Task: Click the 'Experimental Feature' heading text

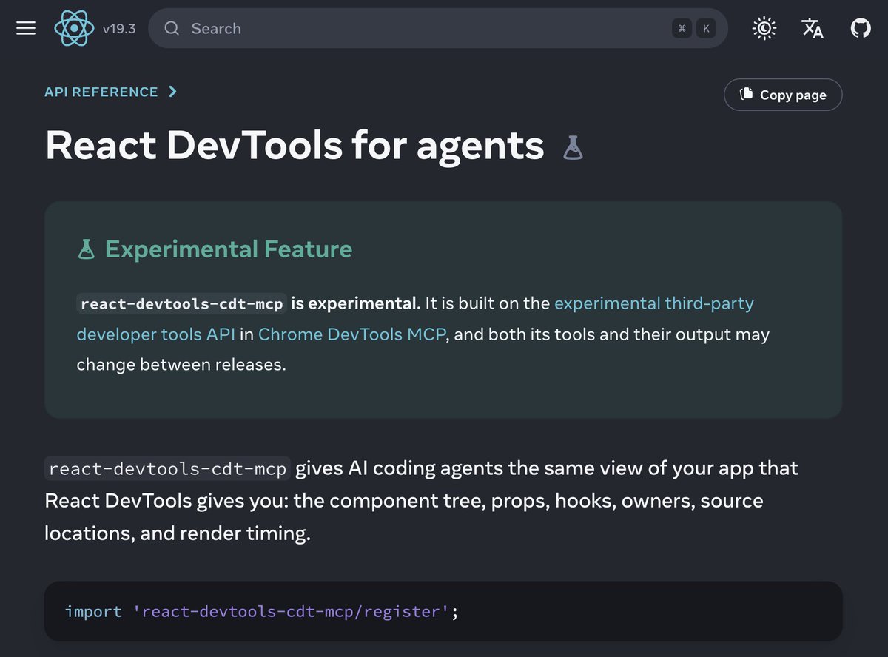Action: tap(229, 249)
